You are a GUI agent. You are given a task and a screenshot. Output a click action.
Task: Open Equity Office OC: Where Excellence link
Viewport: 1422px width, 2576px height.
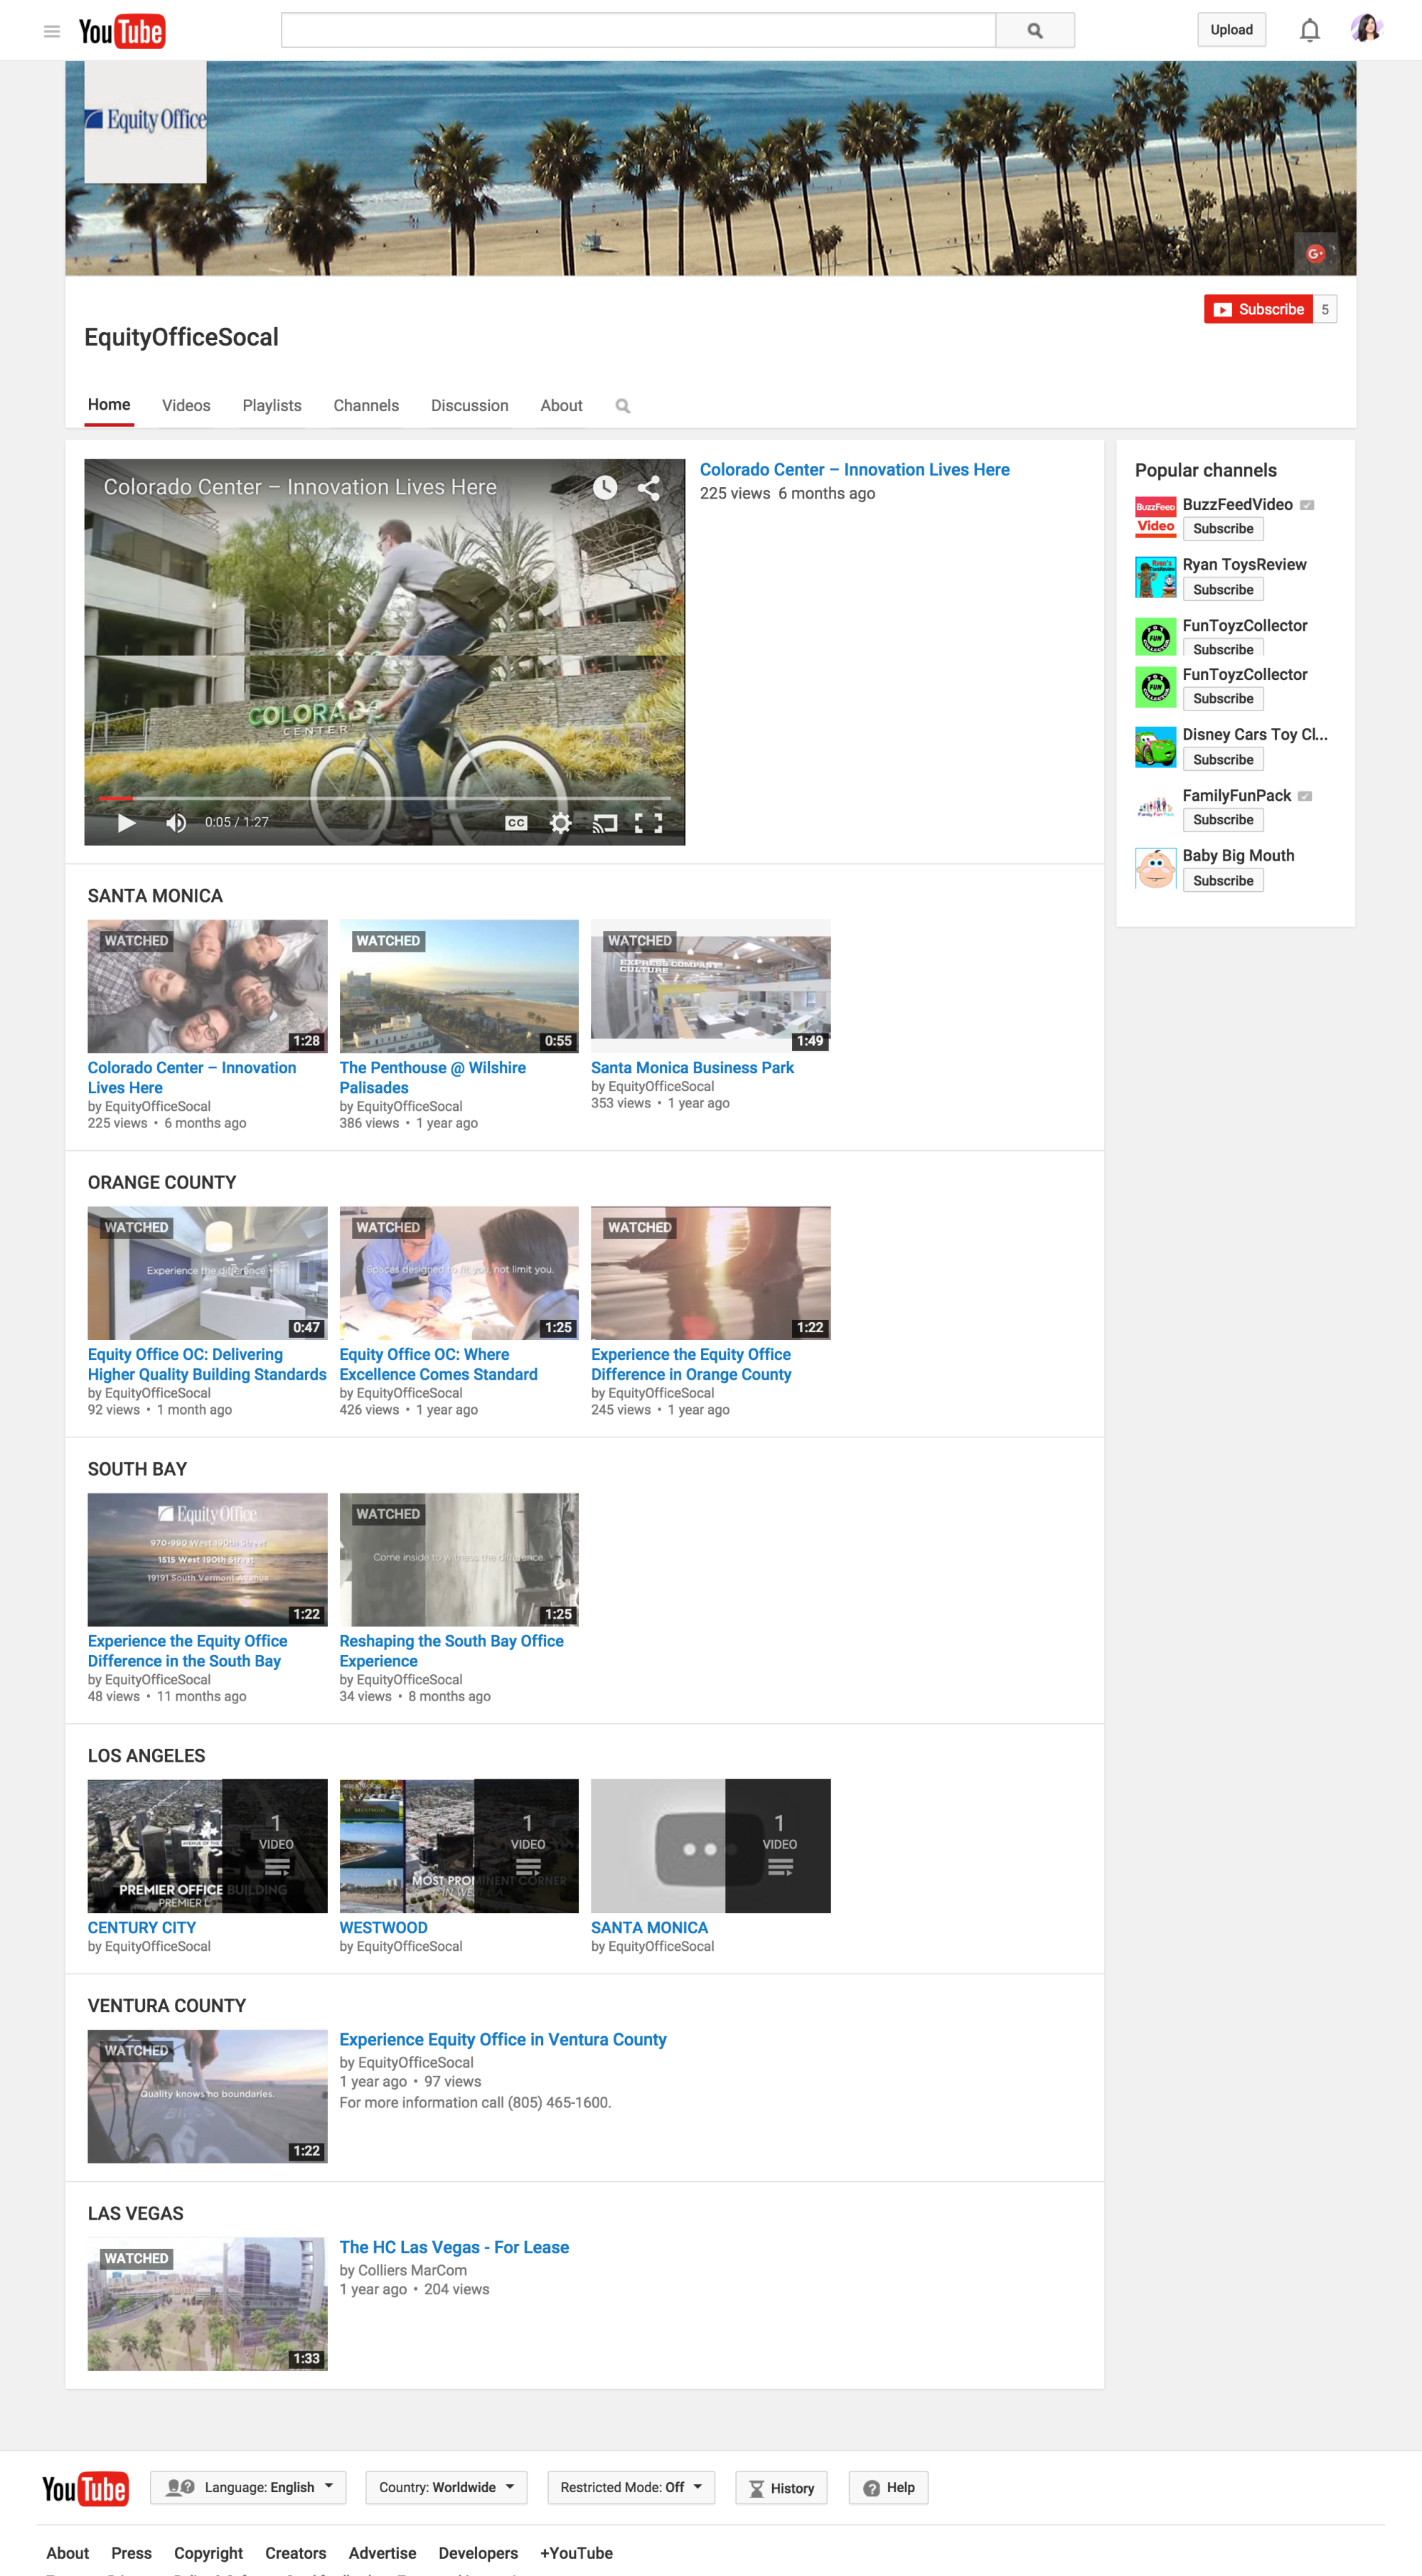pyautogui.click(x=438, y=1365)
